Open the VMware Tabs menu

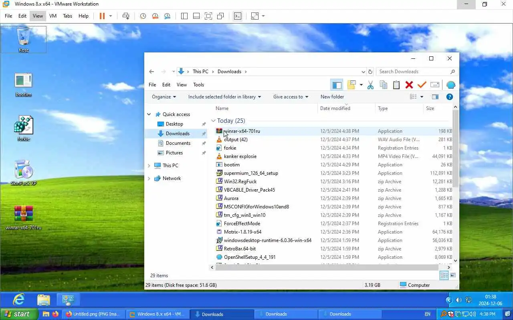[68, 16]
